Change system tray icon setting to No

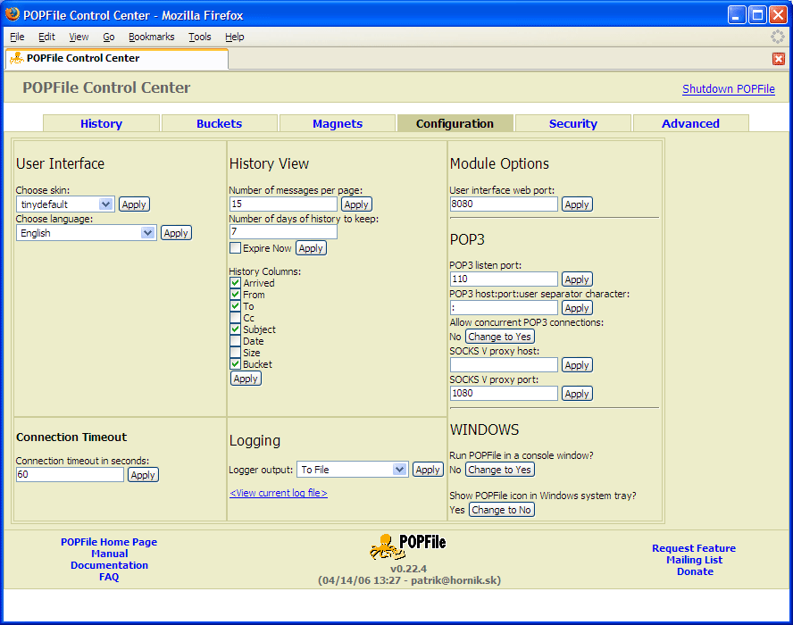(502, 510)
